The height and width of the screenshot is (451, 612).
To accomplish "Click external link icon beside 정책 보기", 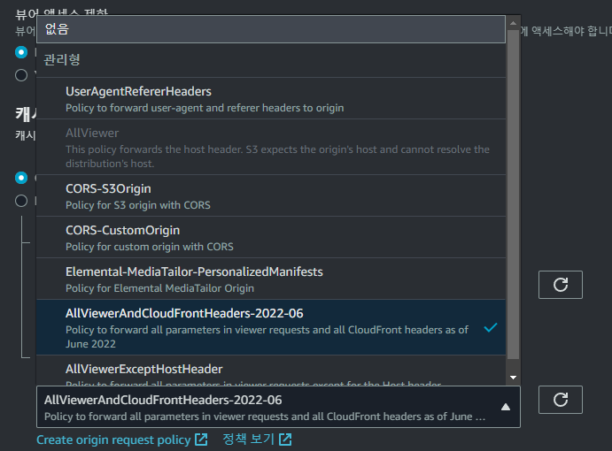I will pyautogui.click(x=285, y=440).
